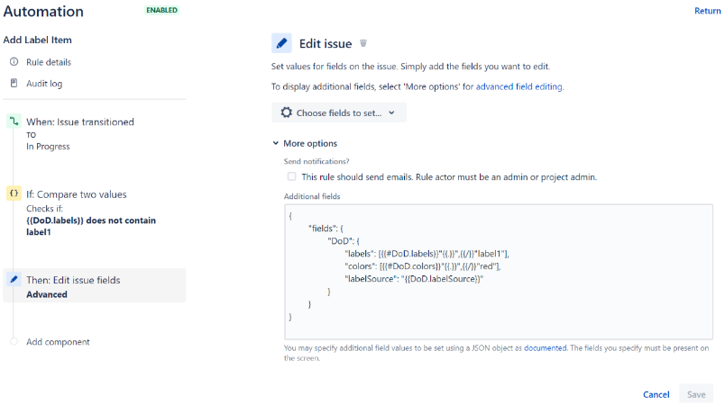Enable the send emails checkbox

tap(291, 177)
